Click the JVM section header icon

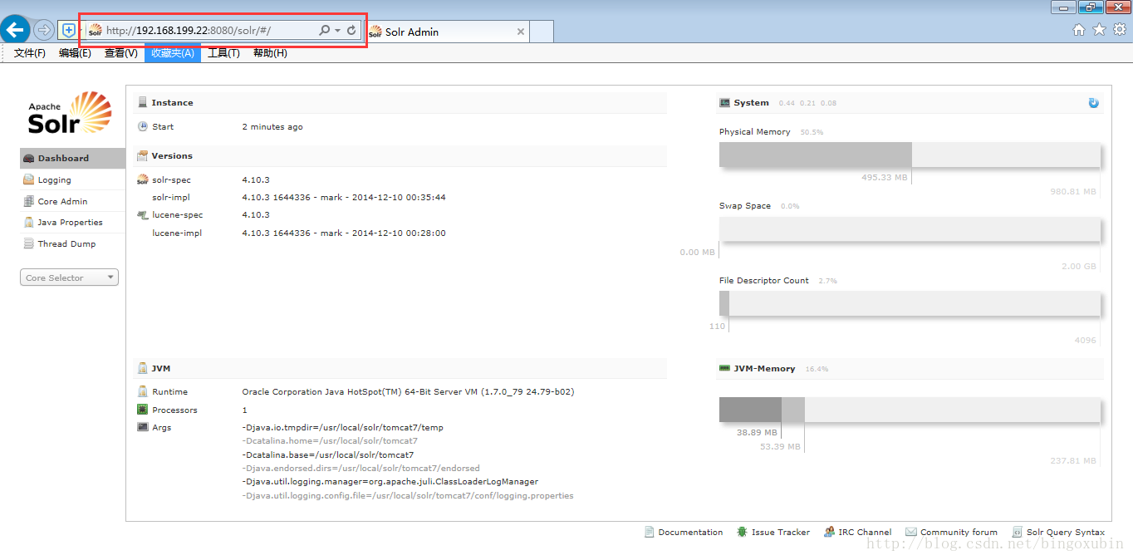143,369
